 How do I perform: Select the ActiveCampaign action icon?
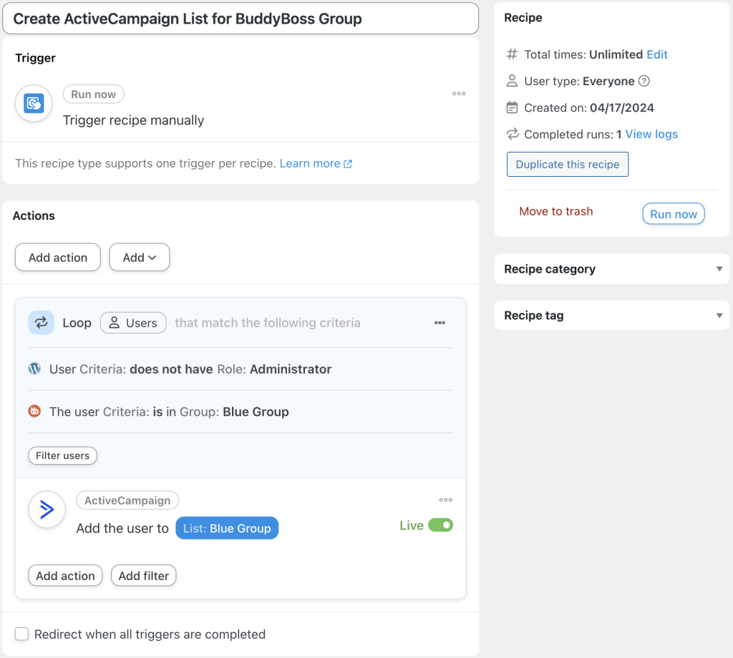coord(47,509)
